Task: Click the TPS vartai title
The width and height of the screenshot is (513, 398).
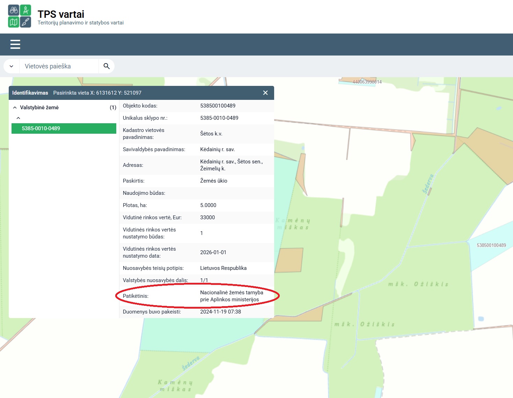Action: pyautogui.click(x=61, y=14)
